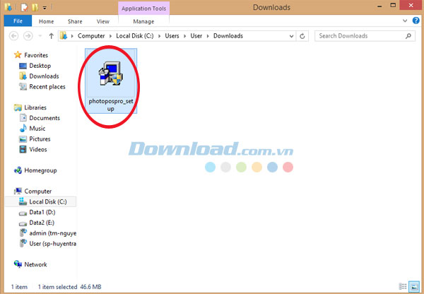424x294 pixels.
Task: Click the Favorites star icon
Action: tap(18, 55)
